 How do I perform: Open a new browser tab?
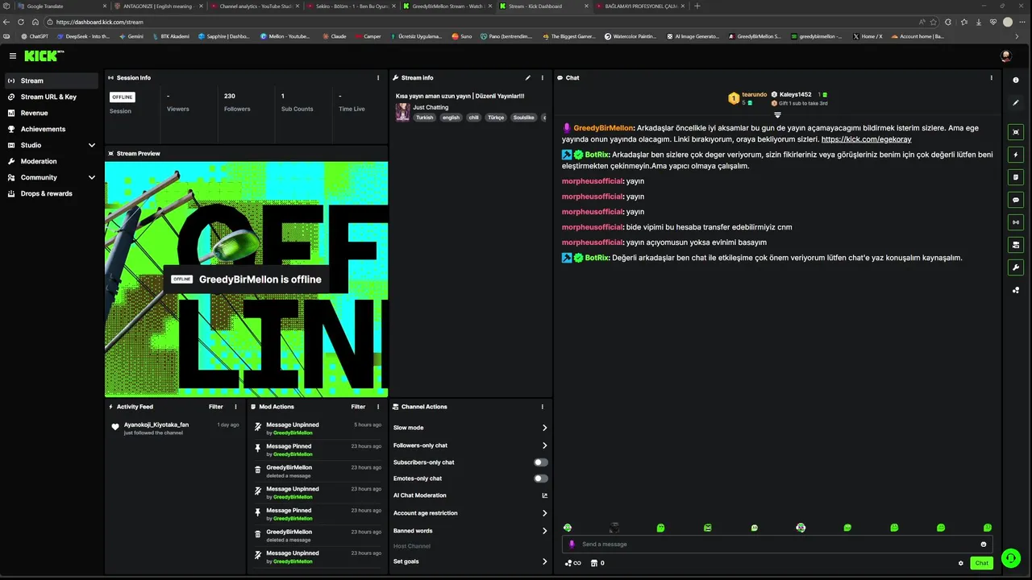697,6
